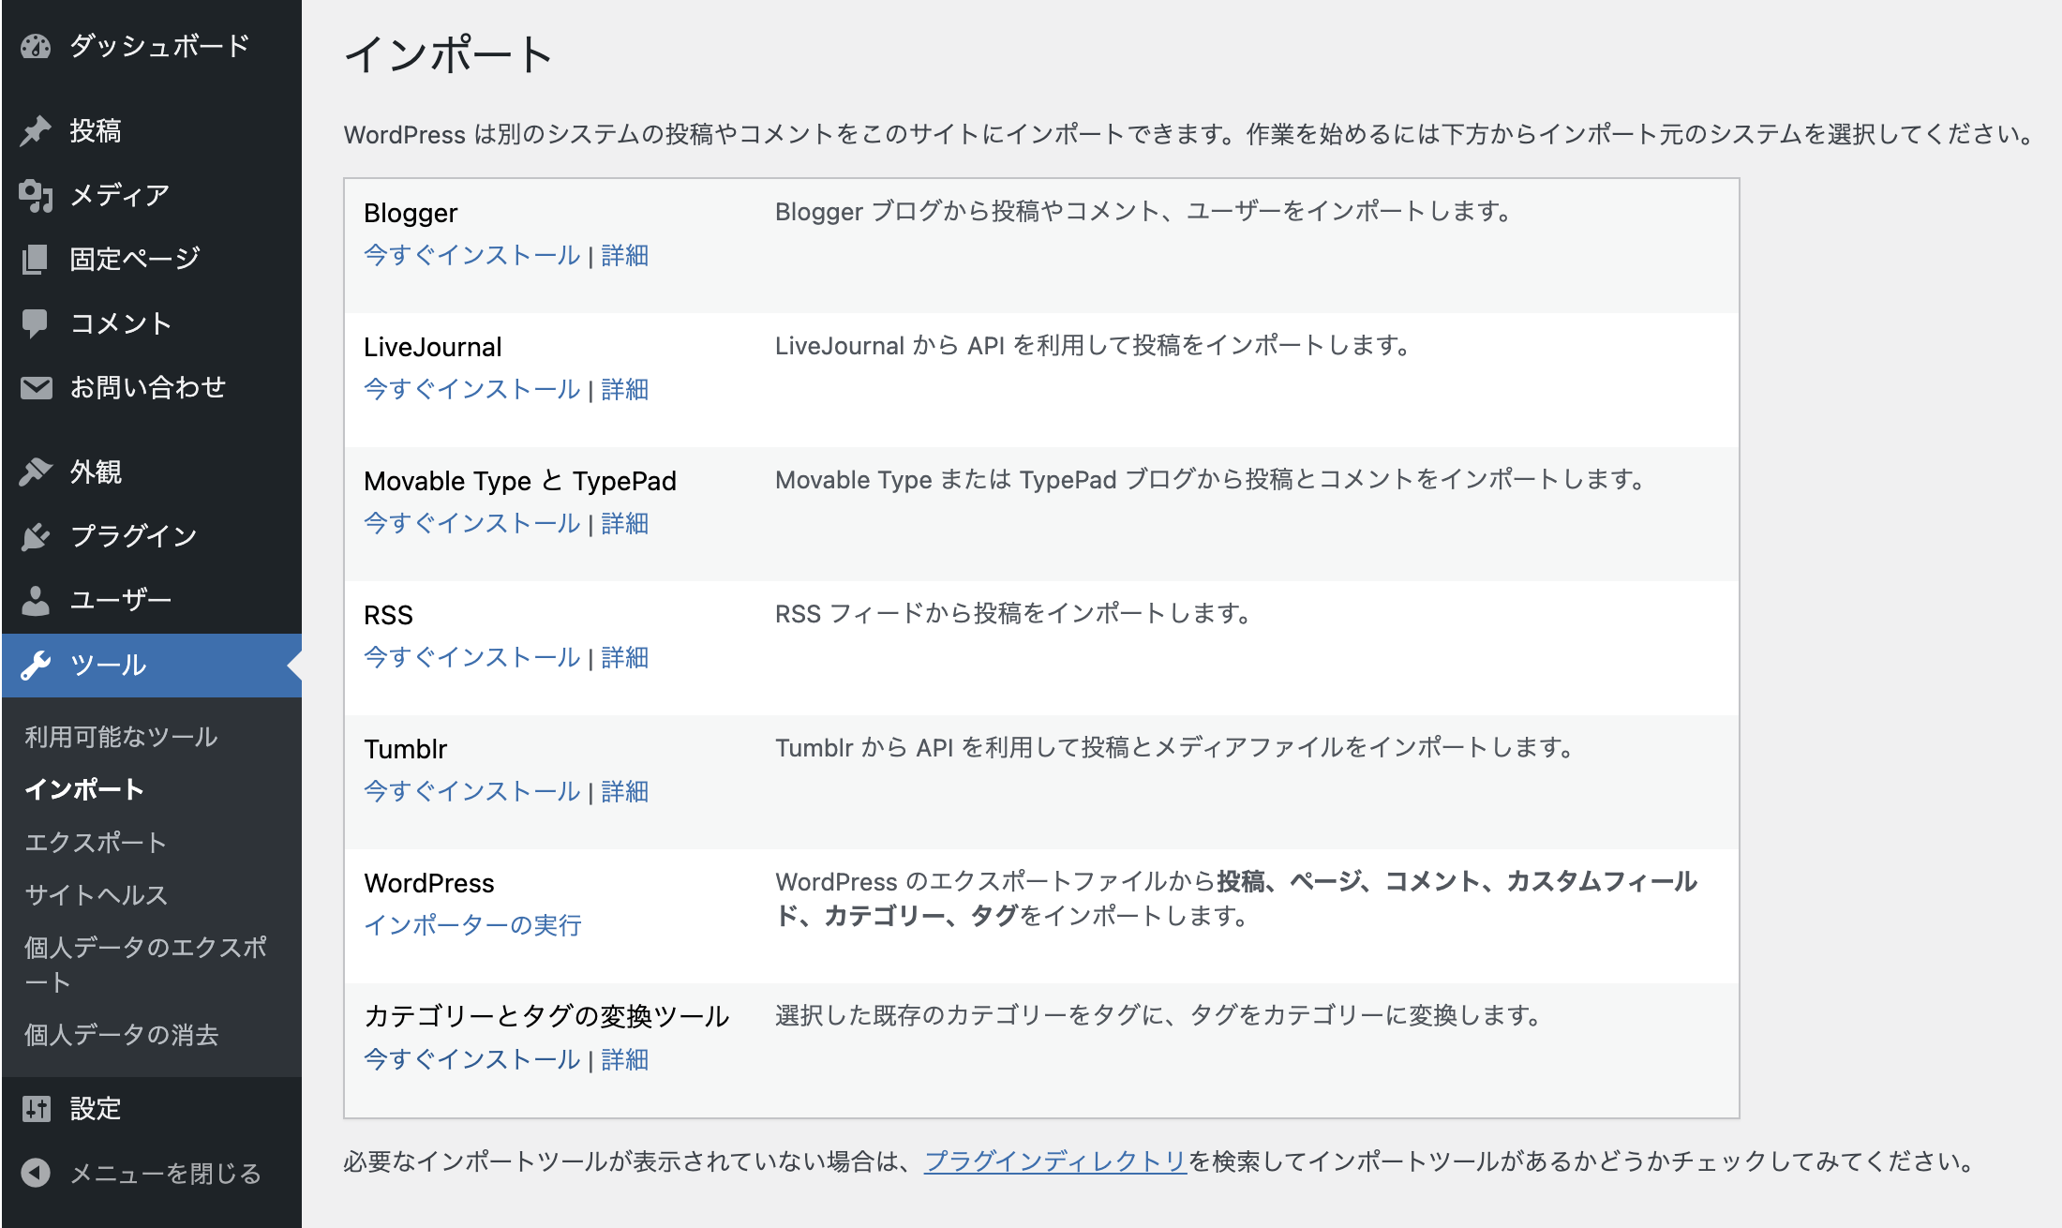Open 外観 via the brush icon

pyautogui.click(x=36, y=472)
